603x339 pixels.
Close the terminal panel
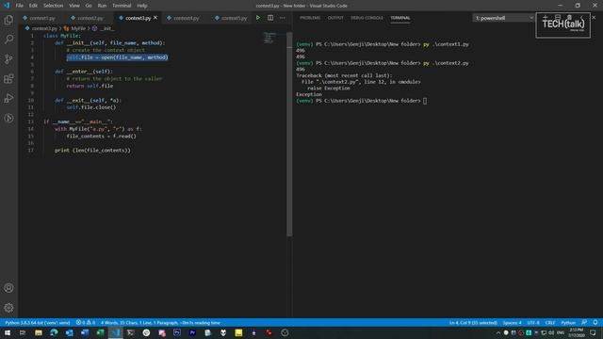[594, 18]
